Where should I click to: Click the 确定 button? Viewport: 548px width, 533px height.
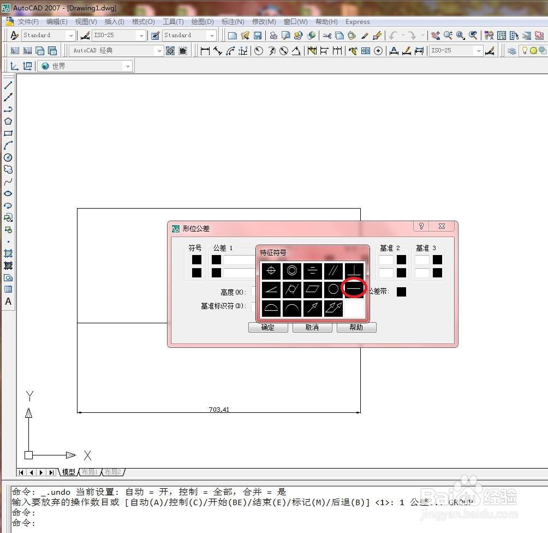pyautogui.click(x=268, y=327)
